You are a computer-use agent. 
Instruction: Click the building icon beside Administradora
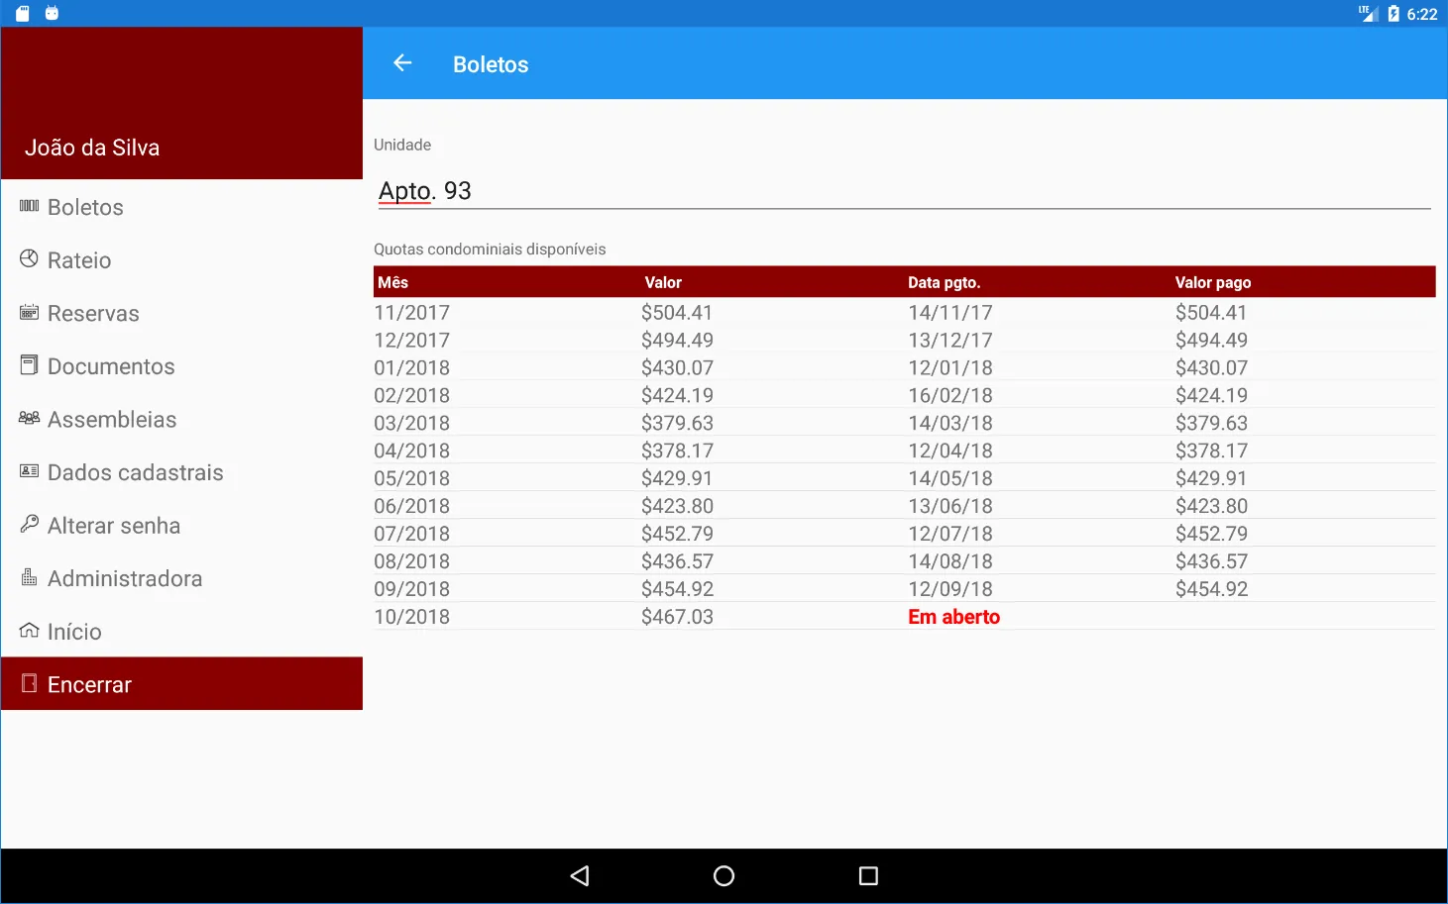point(29,577)
